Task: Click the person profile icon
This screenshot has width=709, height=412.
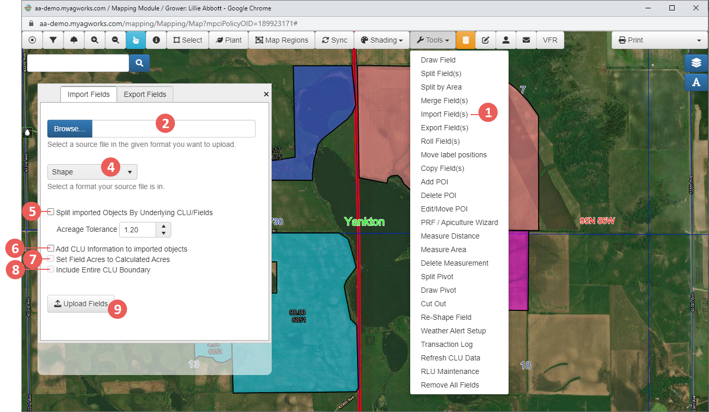Action: coord(505,40)
